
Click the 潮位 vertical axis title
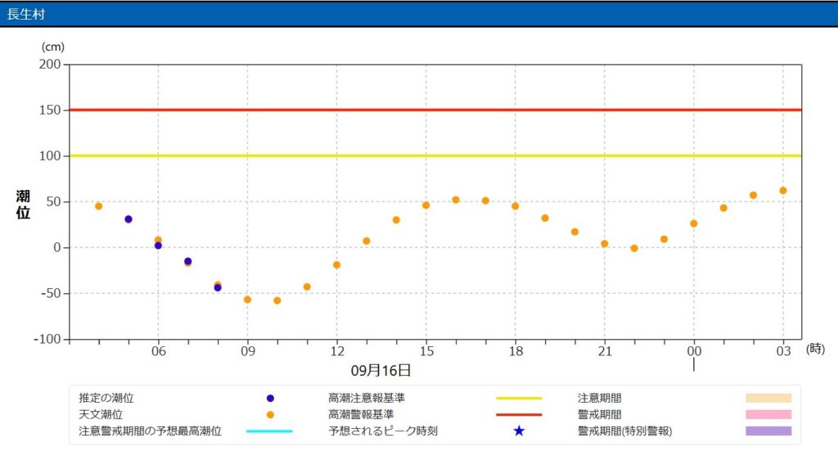click(23, 205)
